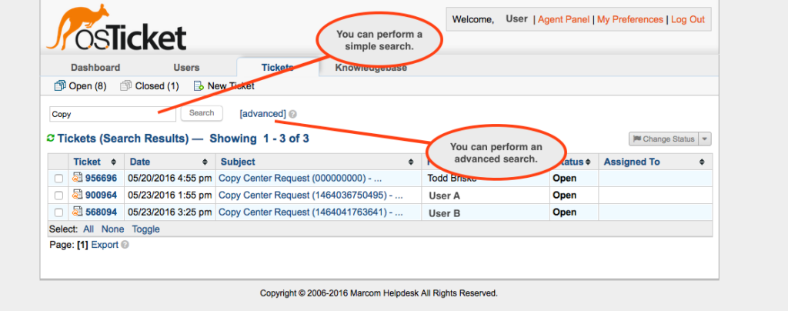Click the Ticket column header
The image size is (788, 311).
(x=87, y=162)
